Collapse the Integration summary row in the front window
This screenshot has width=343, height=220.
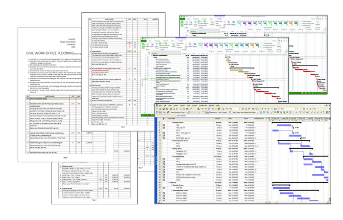point(171,149)
